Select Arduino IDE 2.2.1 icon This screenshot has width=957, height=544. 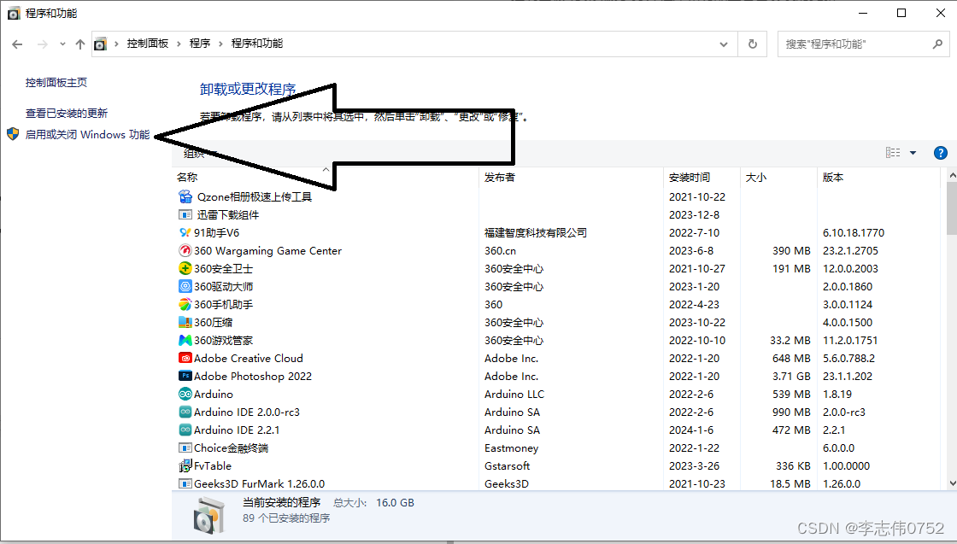(x=185, y=430)
